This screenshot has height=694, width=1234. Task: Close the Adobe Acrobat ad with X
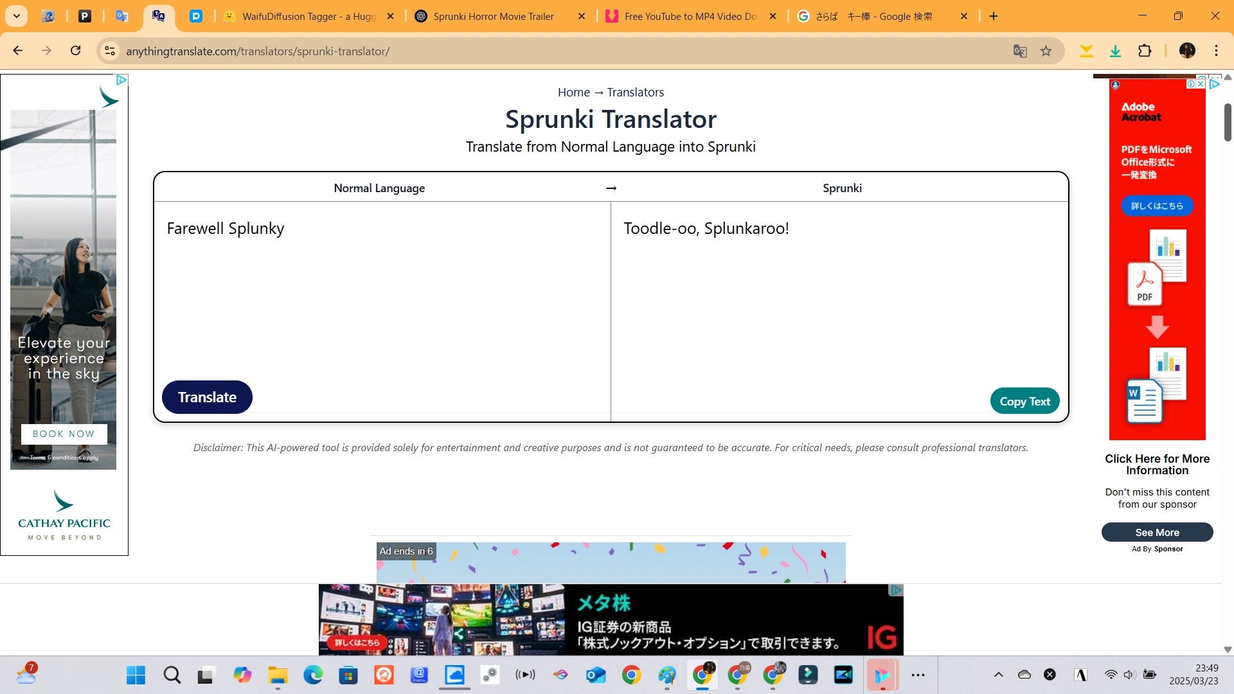point(1201,84)
